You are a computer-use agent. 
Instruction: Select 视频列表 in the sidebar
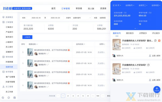pos(9,67)
